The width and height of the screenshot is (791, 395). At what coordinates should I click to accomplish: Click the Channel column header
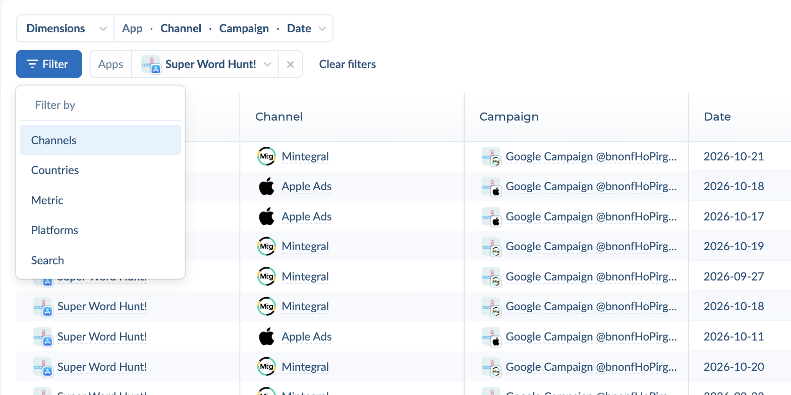click(x=279, y=117)
